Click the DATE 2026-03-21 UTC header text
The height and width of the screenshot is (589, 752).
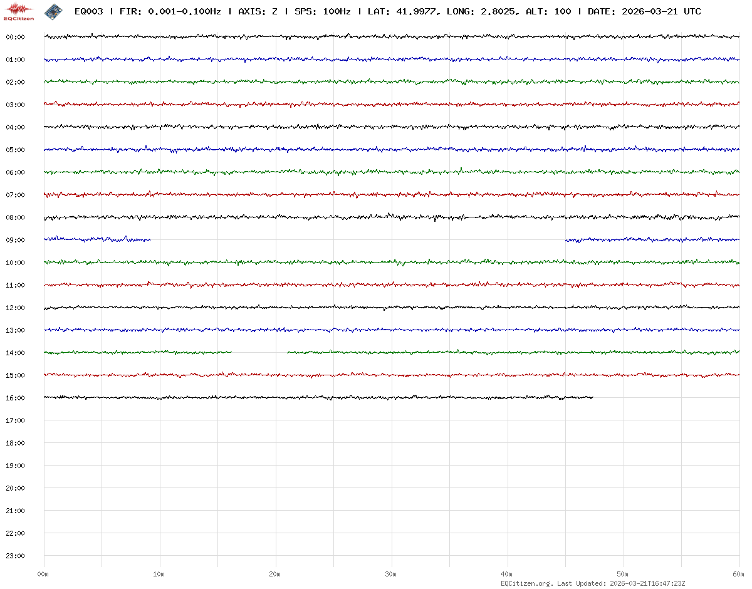(644, 12)
